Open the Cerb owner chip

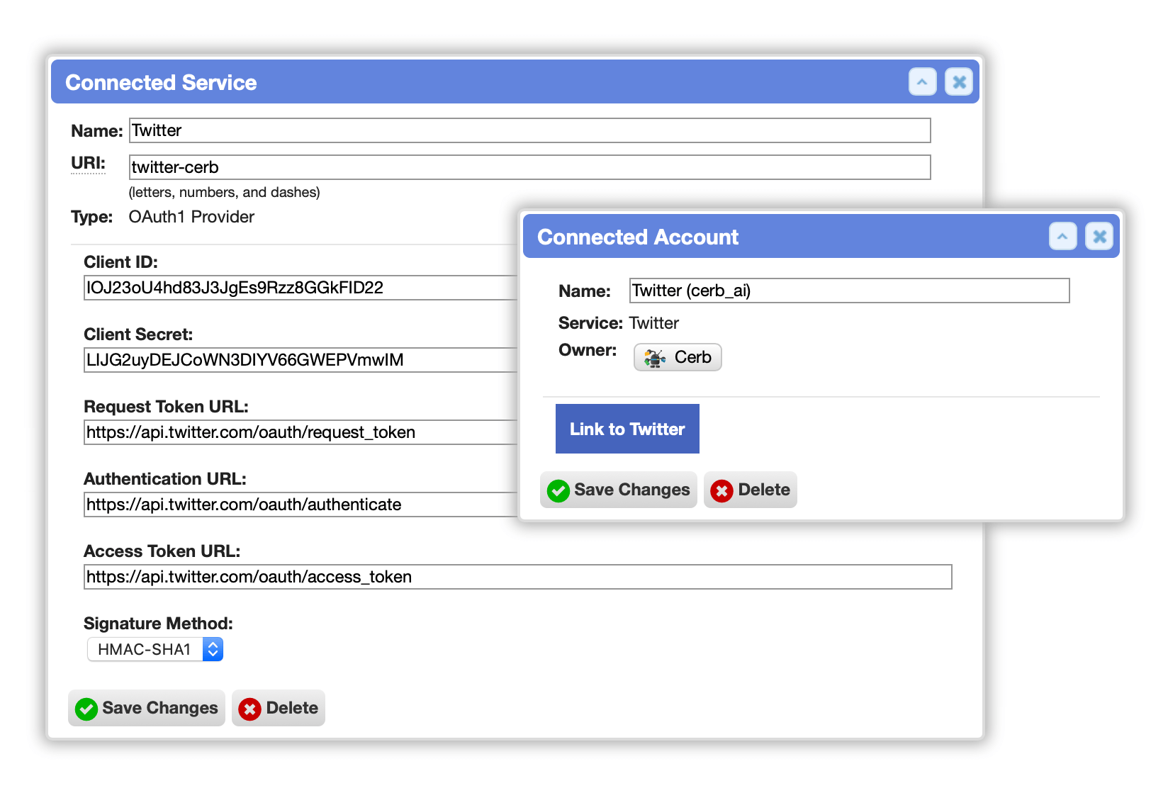tap(678, 357)
